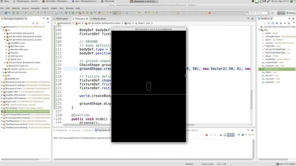Viewport: 296px width, 166px height.
Task: Open the Navigate menu
Action: pos(35,8)
